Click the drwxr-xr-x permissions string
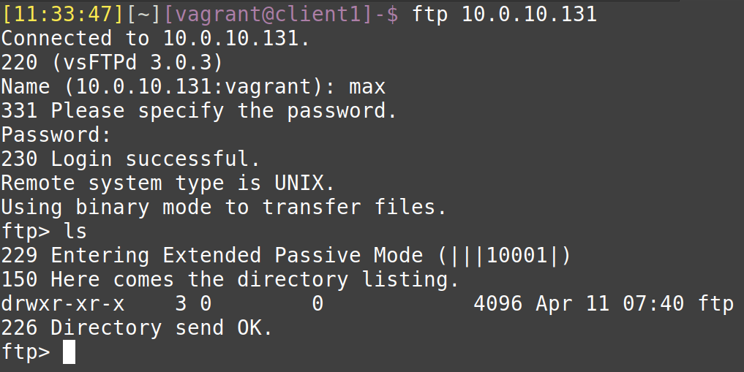 coord(63,303)
